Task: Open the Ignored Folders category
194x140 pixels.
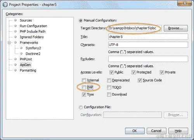Action: coord(32,37)
